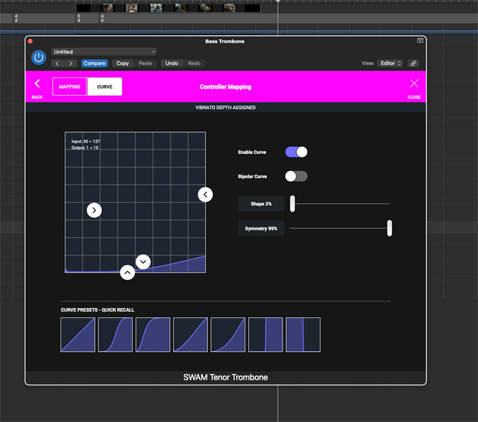The width and height of the screenshot is (478, 422).
Task: Click the Compare button
Action: click(x=94, y=63)
